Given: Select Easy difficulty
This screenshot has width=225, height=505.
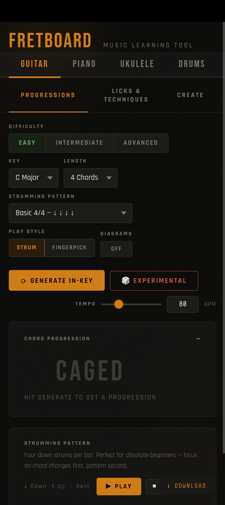Looking at the screenshot, I should tap(27, 143).
